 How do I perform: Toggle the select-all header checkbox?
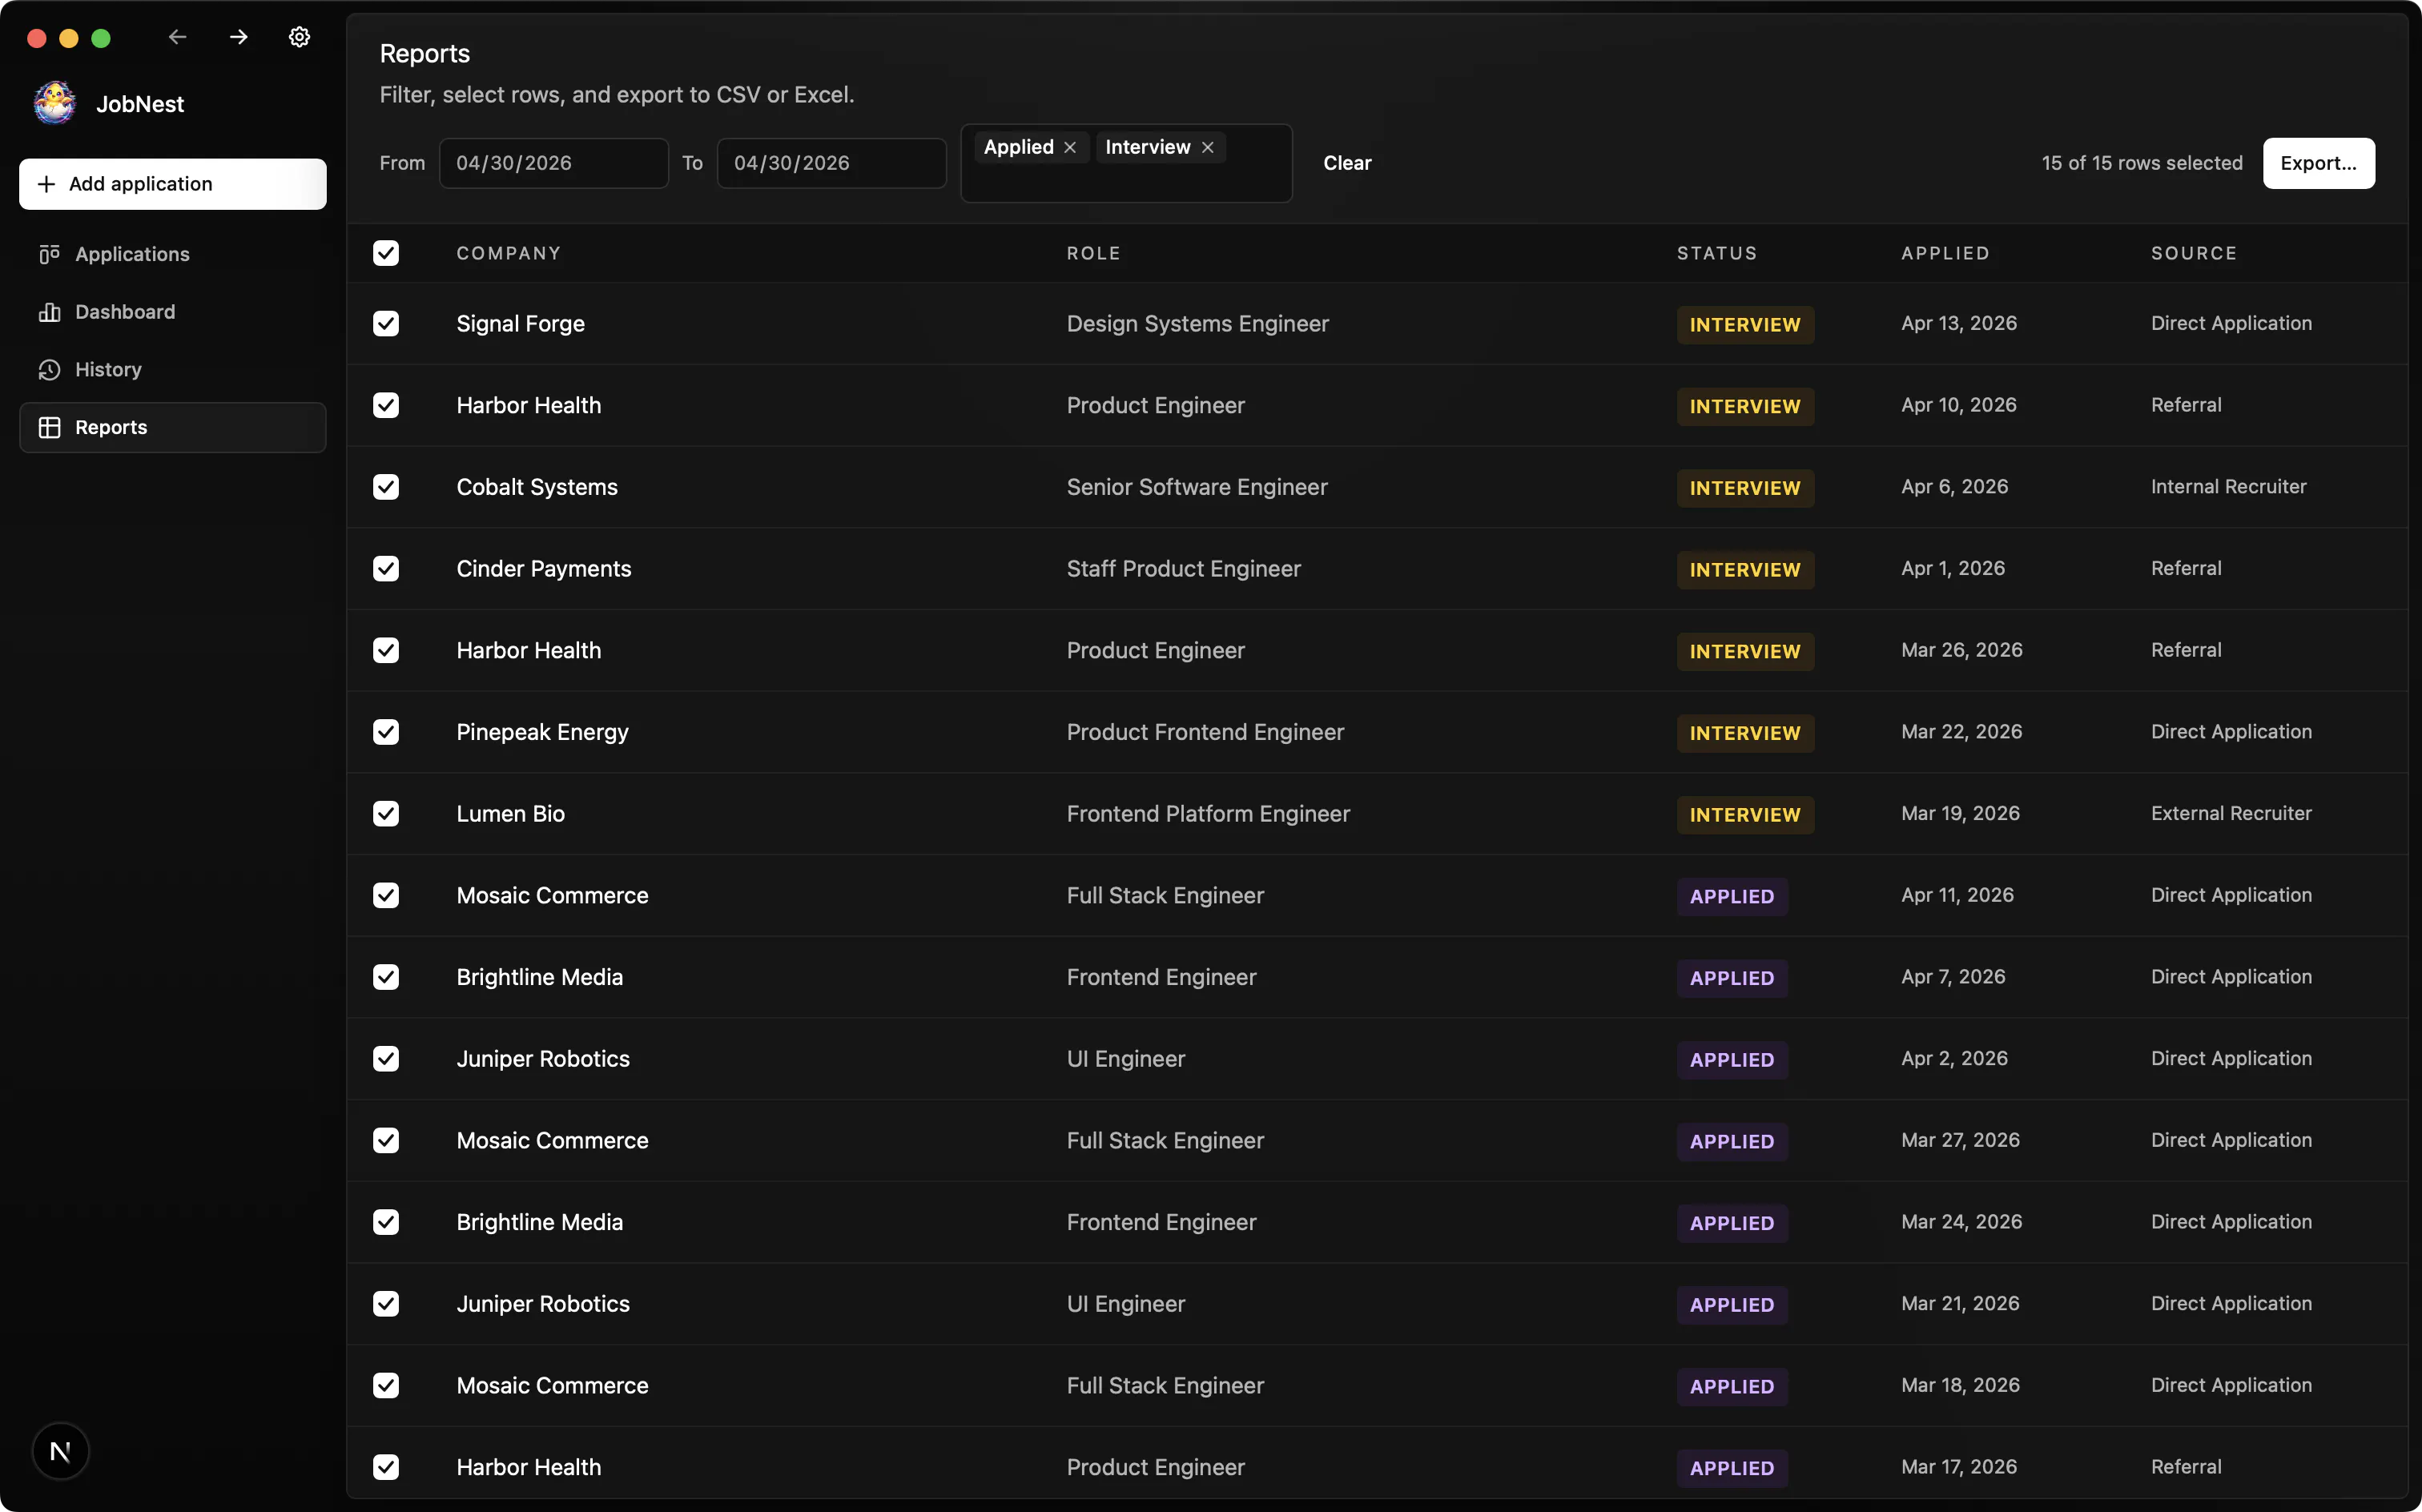[386, 253]
